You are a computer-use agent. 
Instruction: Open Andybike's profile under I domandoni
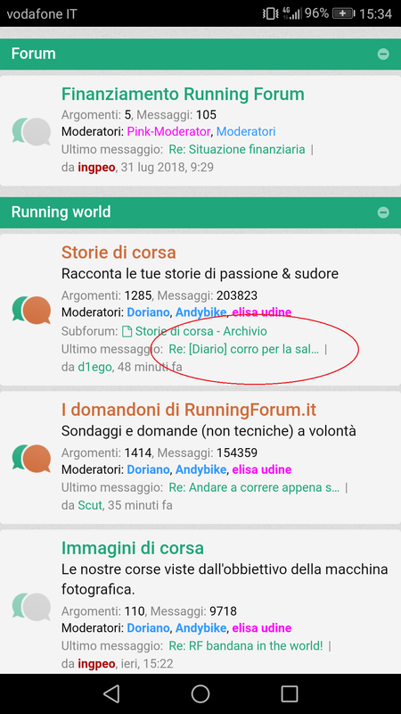point(201,469)
